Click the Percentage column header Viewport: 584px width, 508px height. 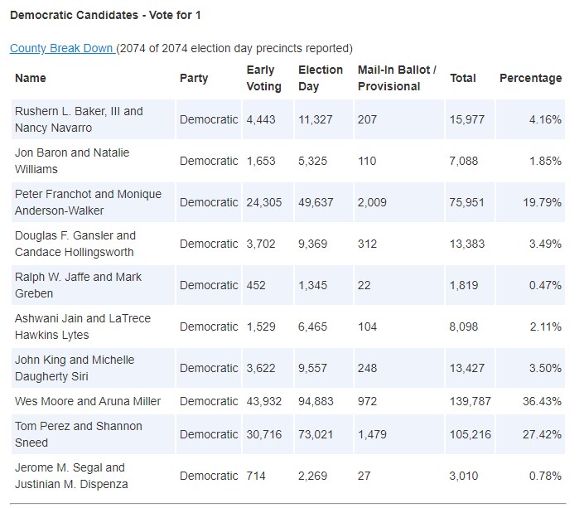click(x=530, y=78)
